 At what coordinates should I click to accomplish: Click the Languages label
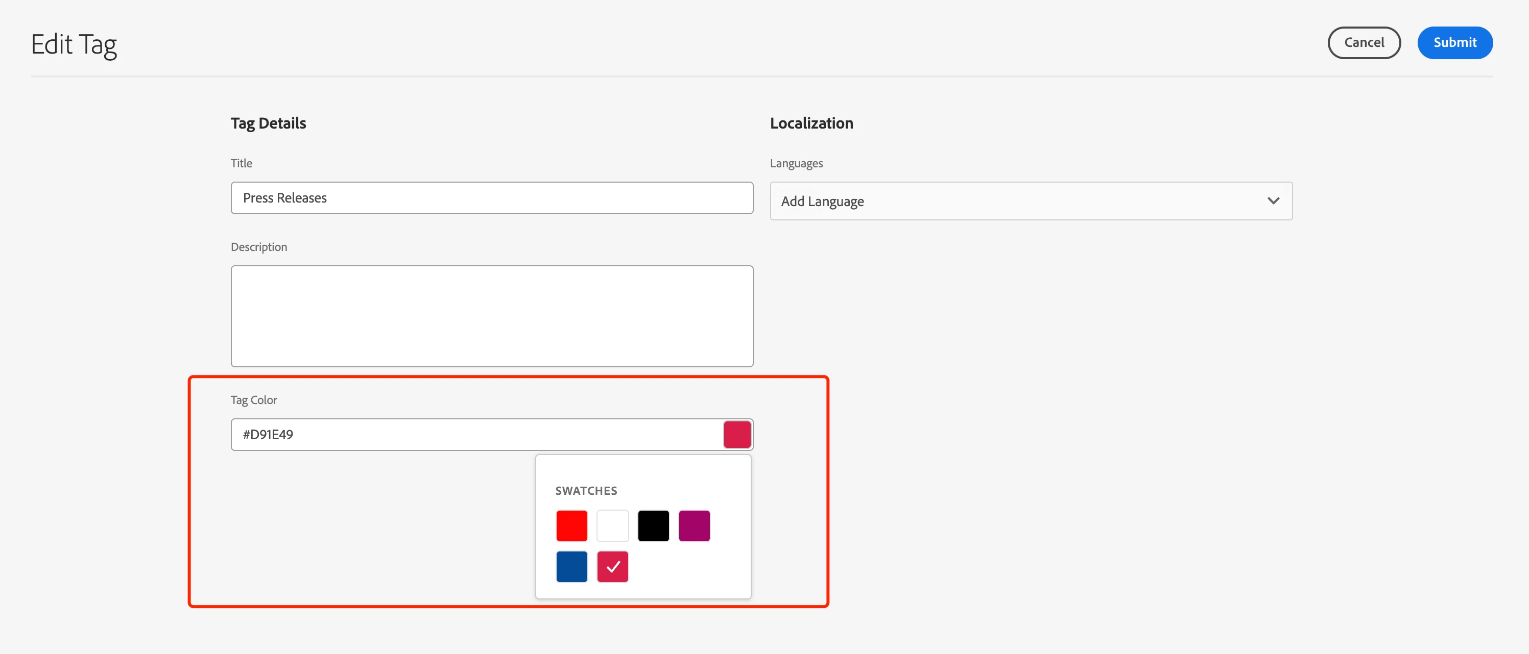(x=796, y=164)
